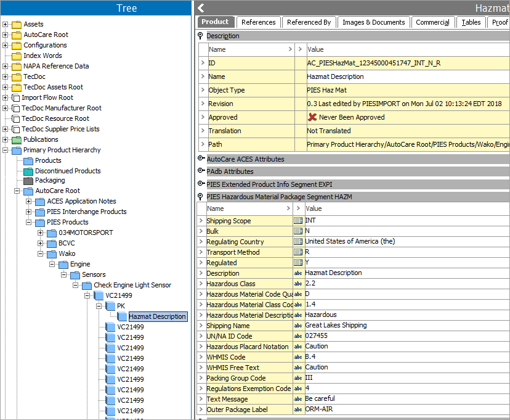Viewport: 510px width, 420px height.
Task: Click the dark Packaging folder icon
Action: click(28, 181)
